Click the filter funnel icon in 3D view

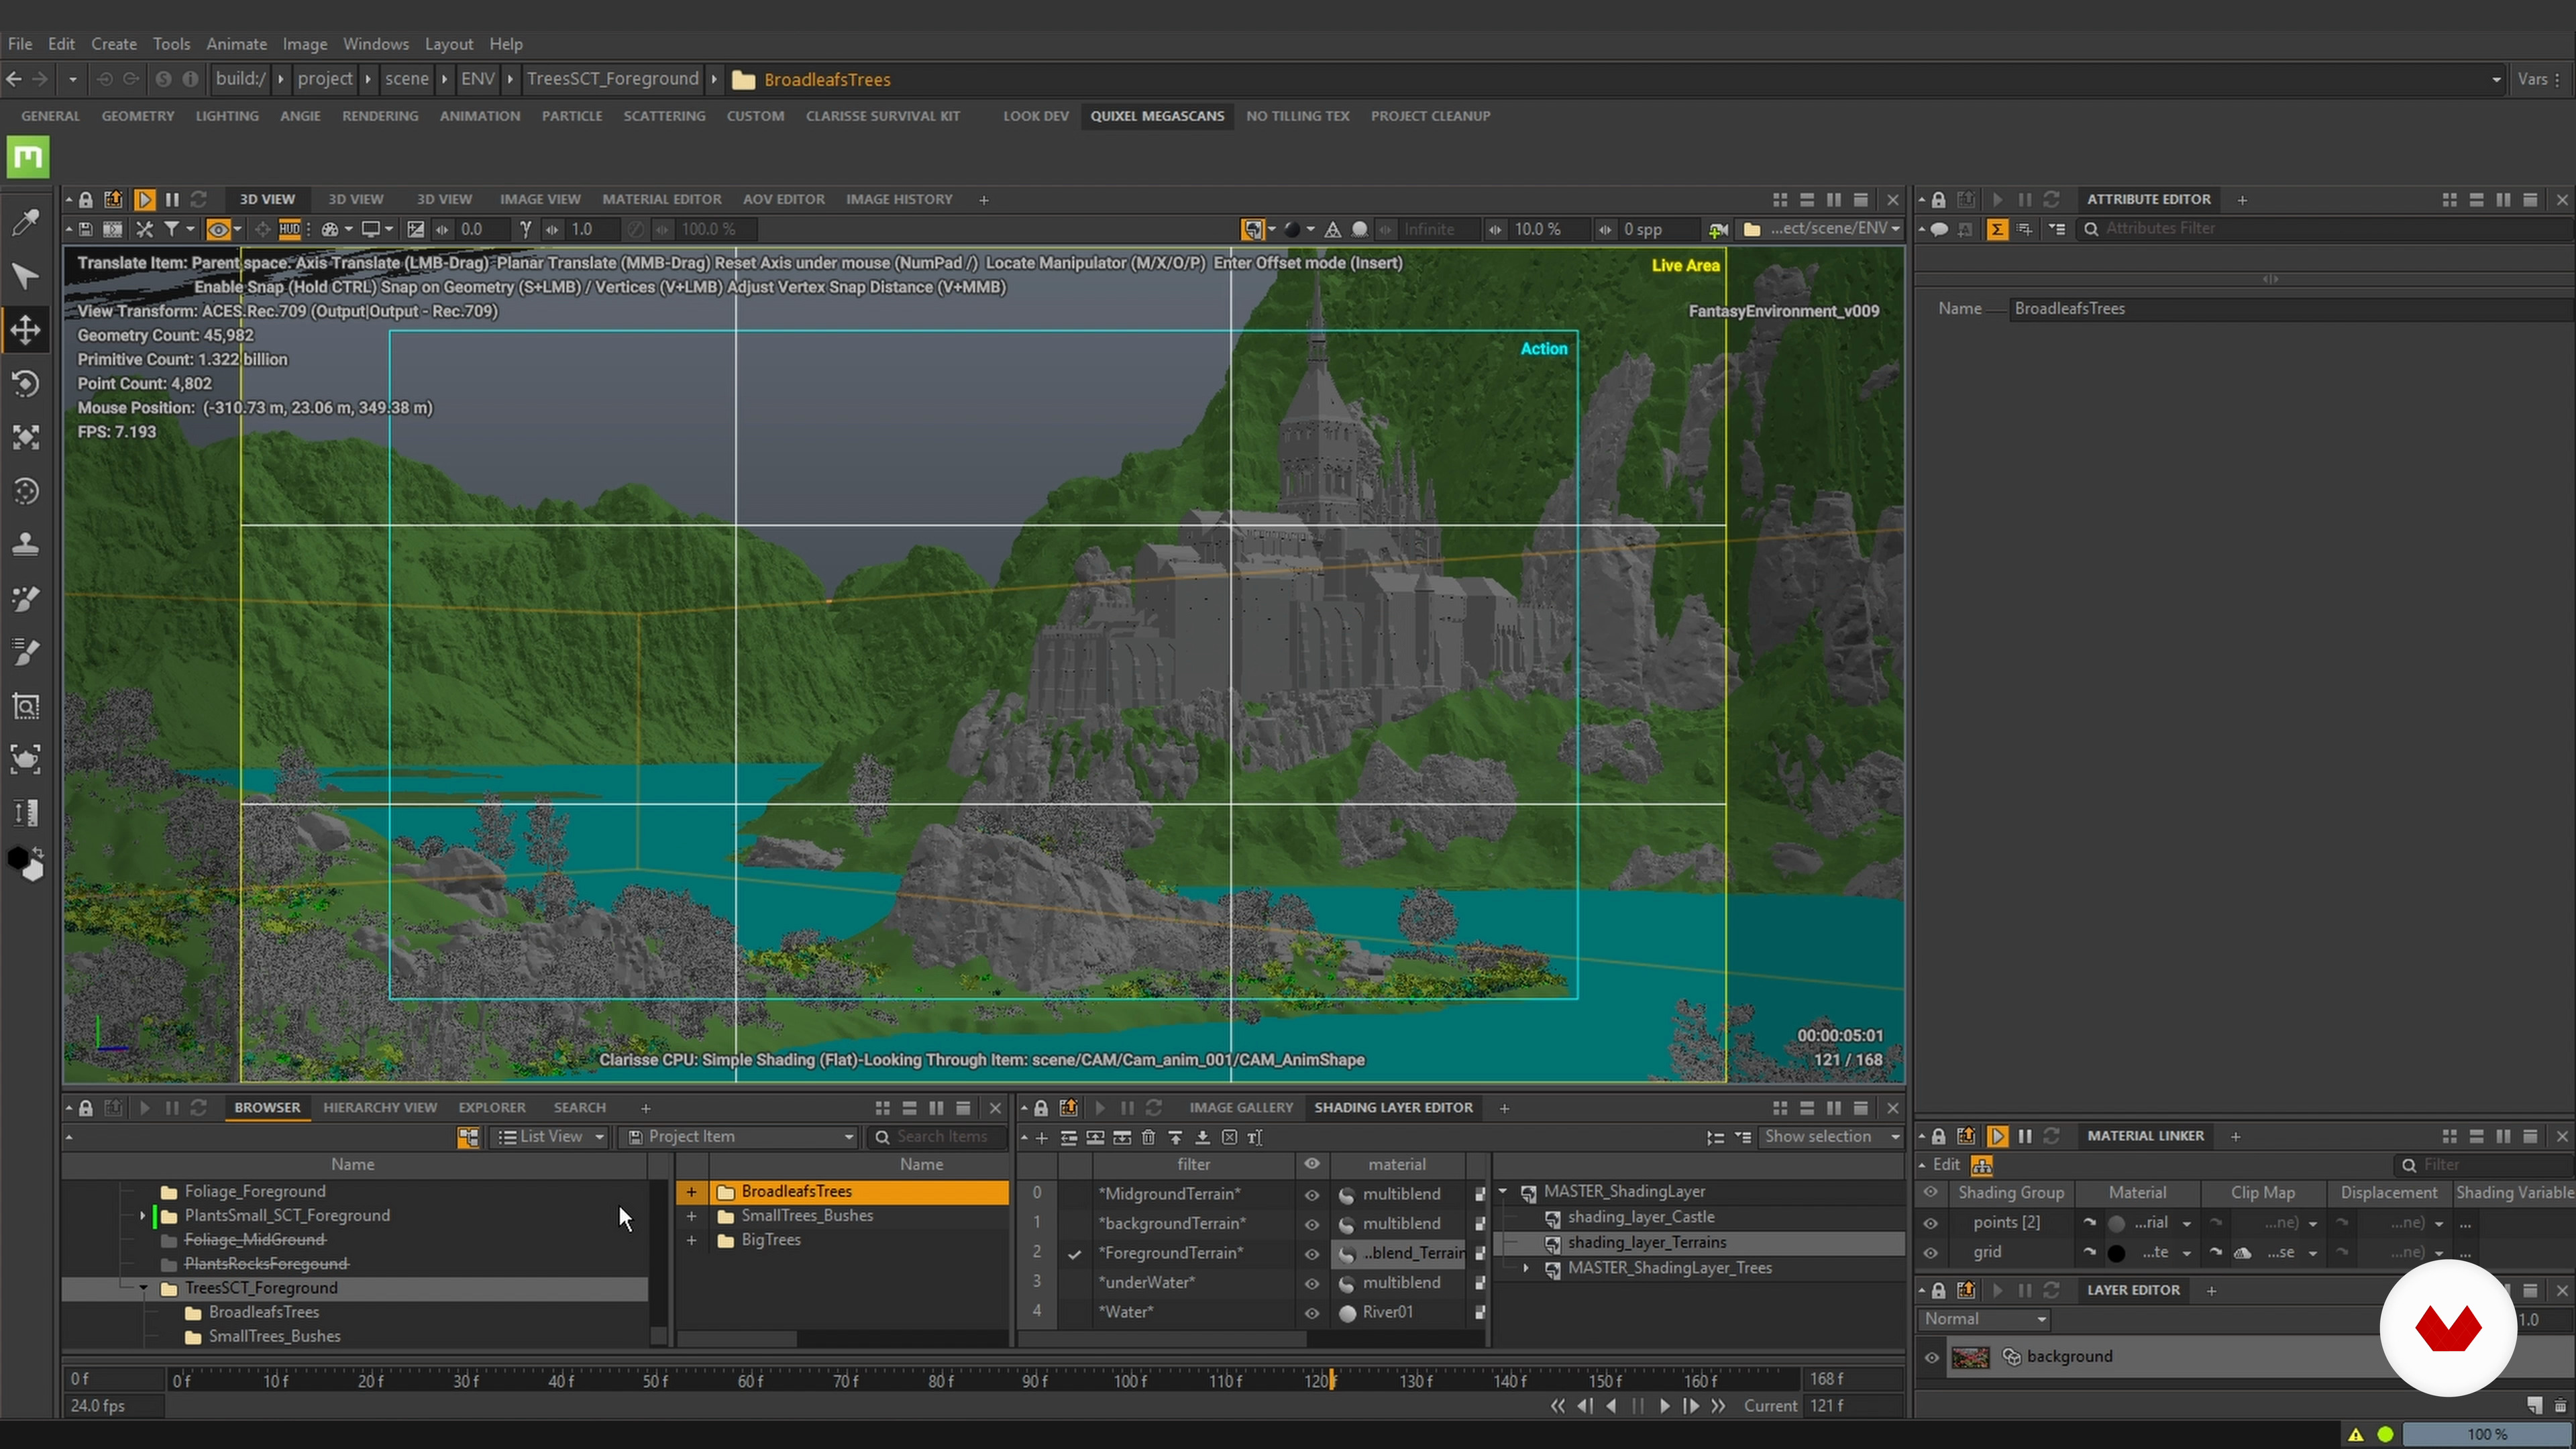[x=172, y=229]
